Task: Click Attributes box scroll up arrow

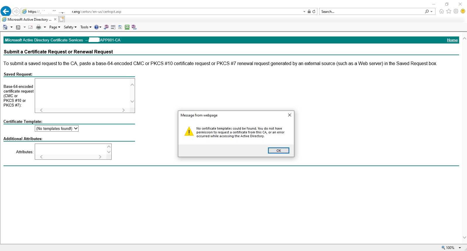Action: point(109,147)
